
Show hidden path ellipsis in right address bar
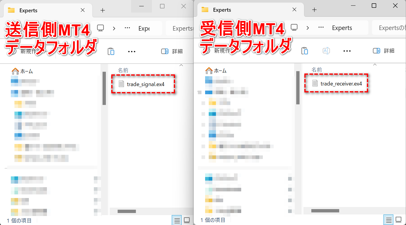(x=321, y=28)
